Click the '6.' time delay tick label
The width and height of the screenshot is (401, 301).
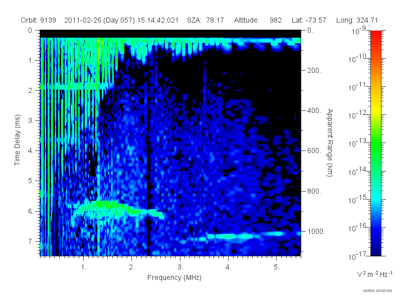click(31, 211)
